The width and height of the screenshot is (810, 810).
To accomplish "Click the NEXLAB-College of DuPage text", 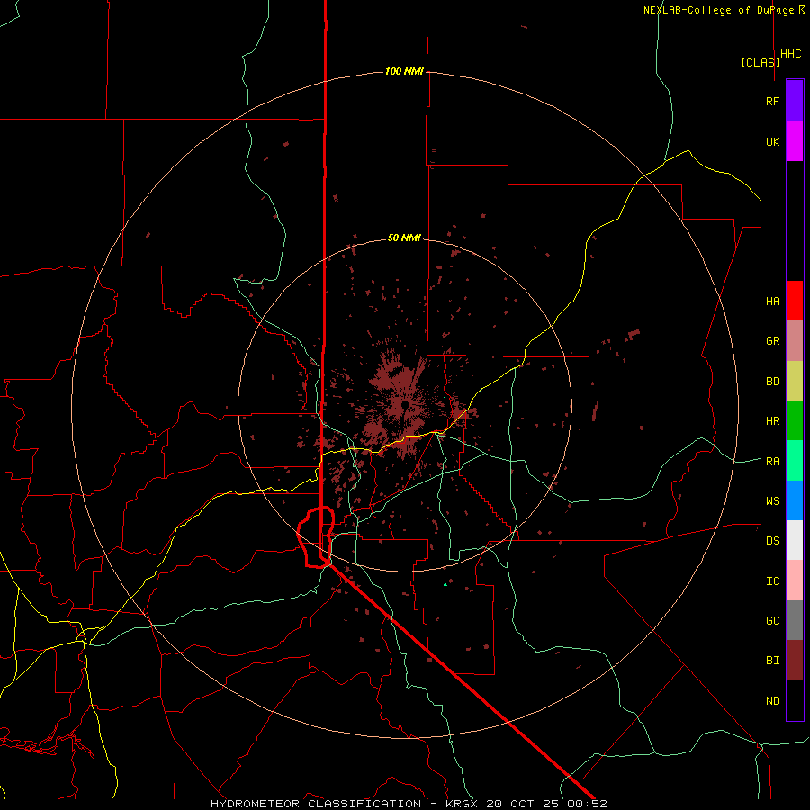I will click(718, 10).
